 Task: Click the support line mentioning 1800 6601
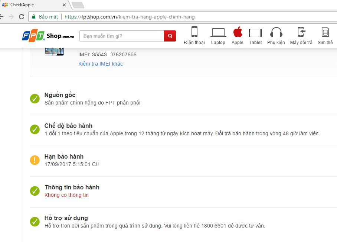coord(155,226)
